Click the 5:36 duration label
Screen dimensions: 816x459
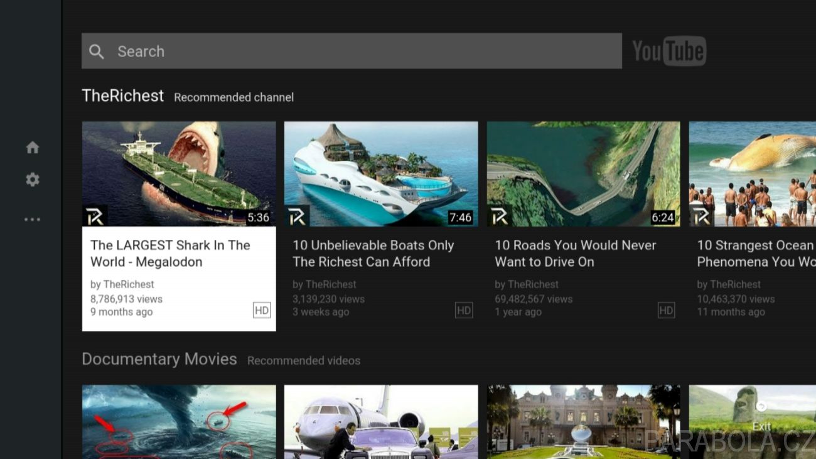(x=258, y=217)
